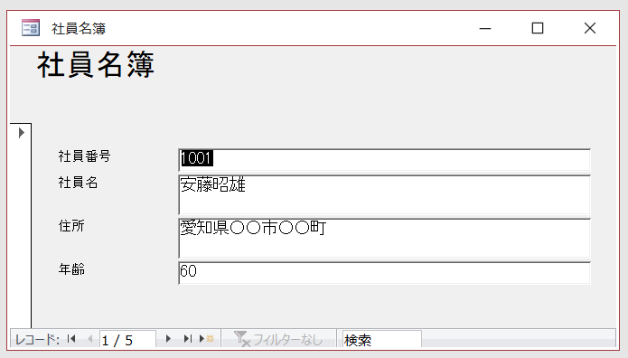
Task: Click the フィルターなし filter indicator
Action: coord(278,339)
